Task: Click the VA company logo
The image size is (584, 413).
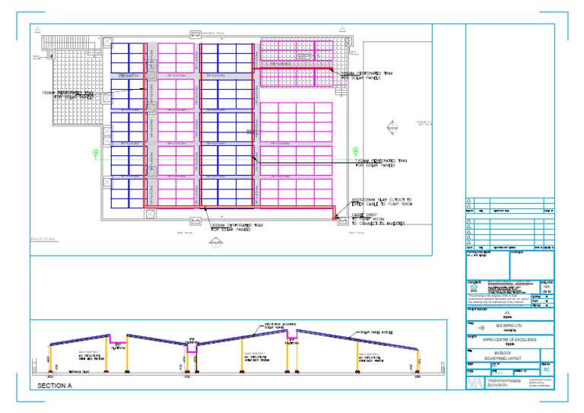Action: click(475, 383)
